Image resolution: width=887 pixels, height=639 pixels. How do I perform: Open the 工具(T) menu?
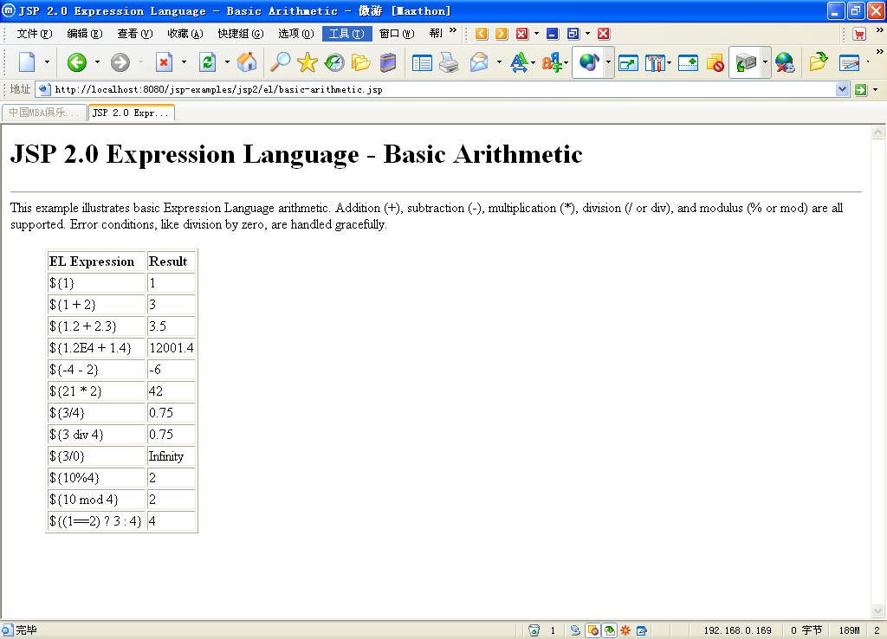346,34
